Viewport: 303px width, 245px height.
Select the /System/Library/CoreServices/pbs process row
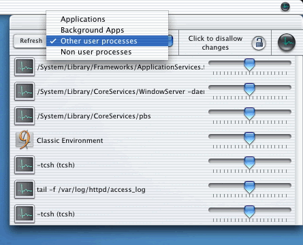tap(152, 116)
